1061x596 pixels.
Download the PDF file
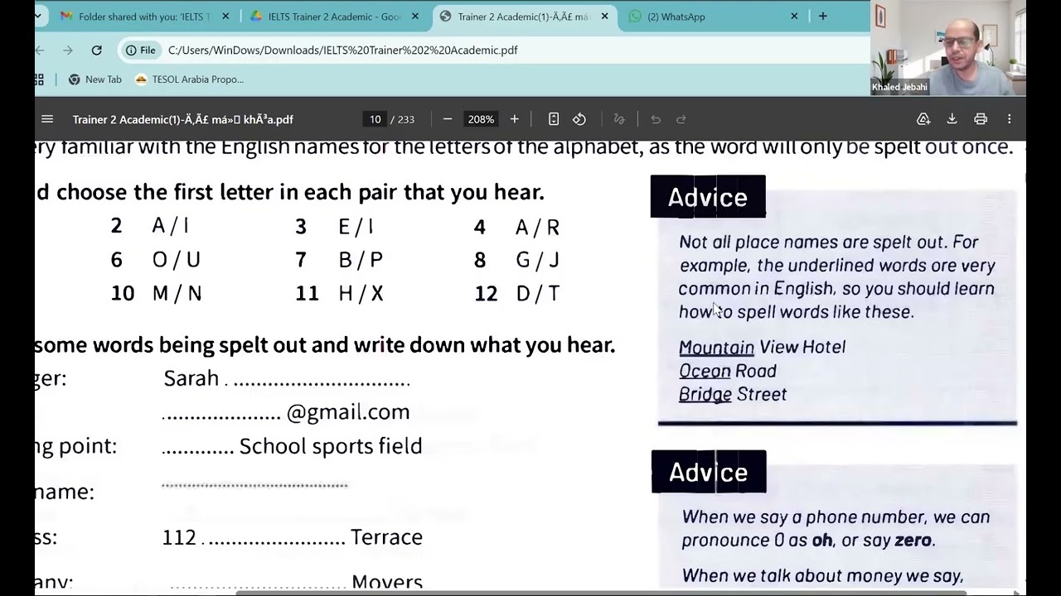952,119
